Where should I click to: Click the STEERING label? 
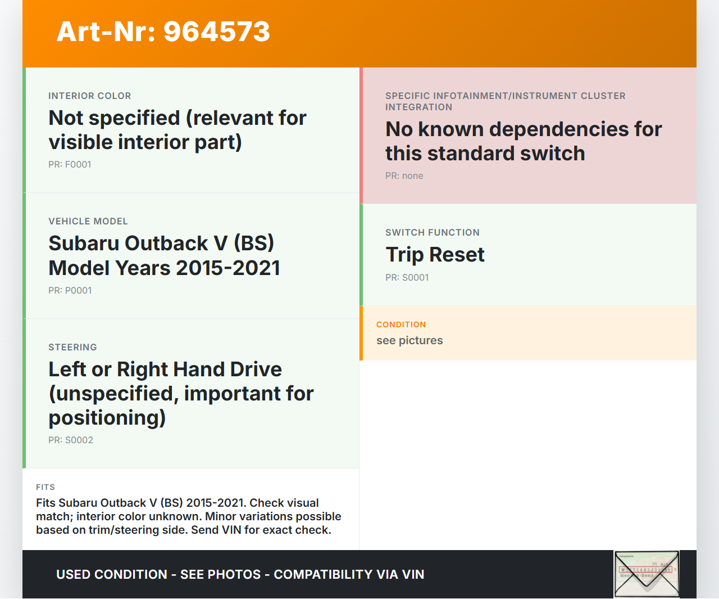(x=72, y=348)
